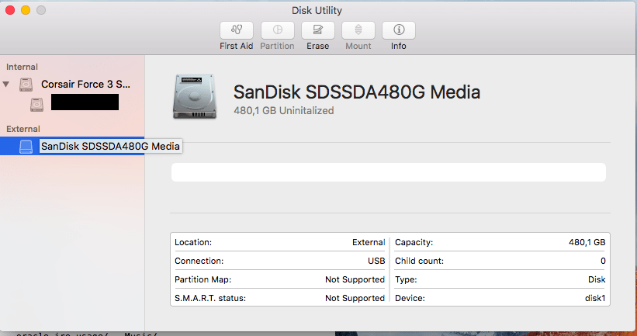Click the Child count value 0
Screen dimensions: 637x336
pos(603,261)
